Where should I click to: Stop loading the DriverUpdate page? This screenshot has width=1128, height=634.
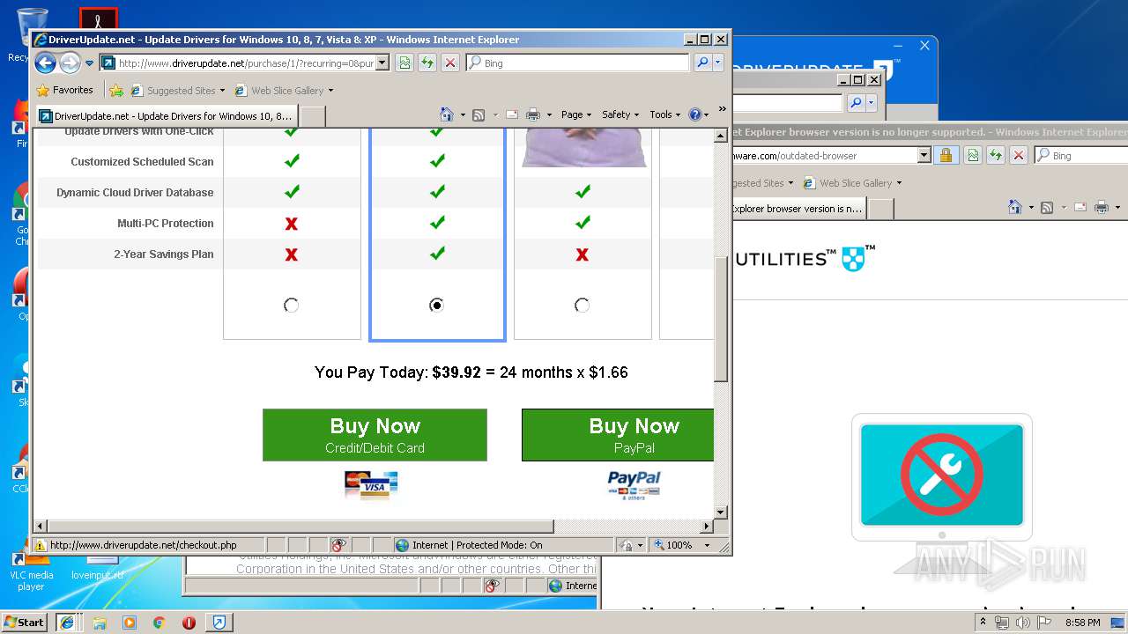450,63
